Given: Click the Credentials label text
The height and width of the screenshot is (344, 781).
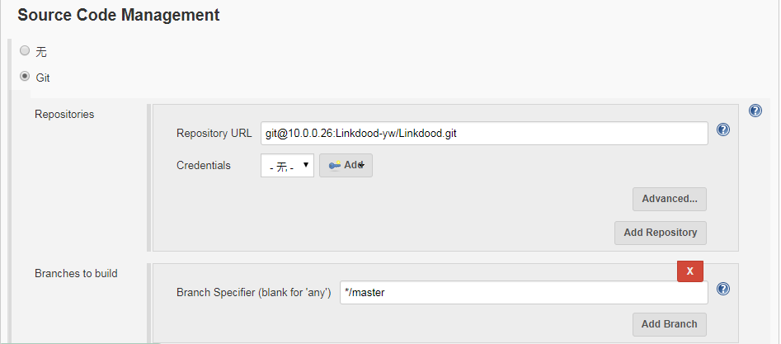Looking at the screenshot, I should tap(204, 165).
